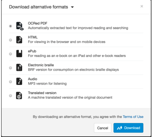Click the blue Download button

pos(129,128)
